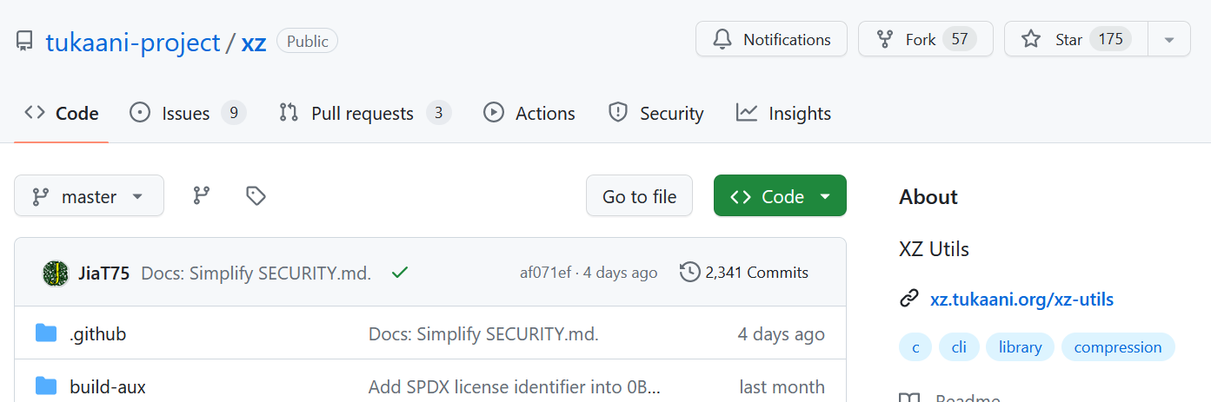Open the master branch dropdown
Image resolution: width=1211 pixels, height=402 pixels.
tap(89, 196)
